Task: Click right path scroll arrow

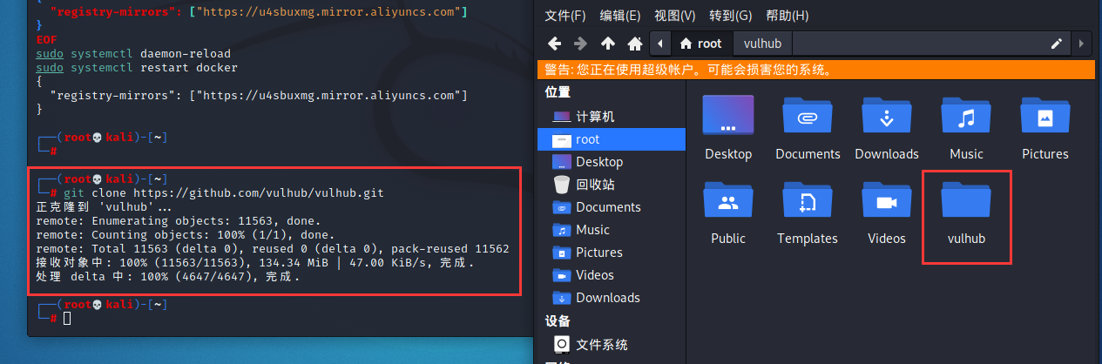Action: (1083, 44)
